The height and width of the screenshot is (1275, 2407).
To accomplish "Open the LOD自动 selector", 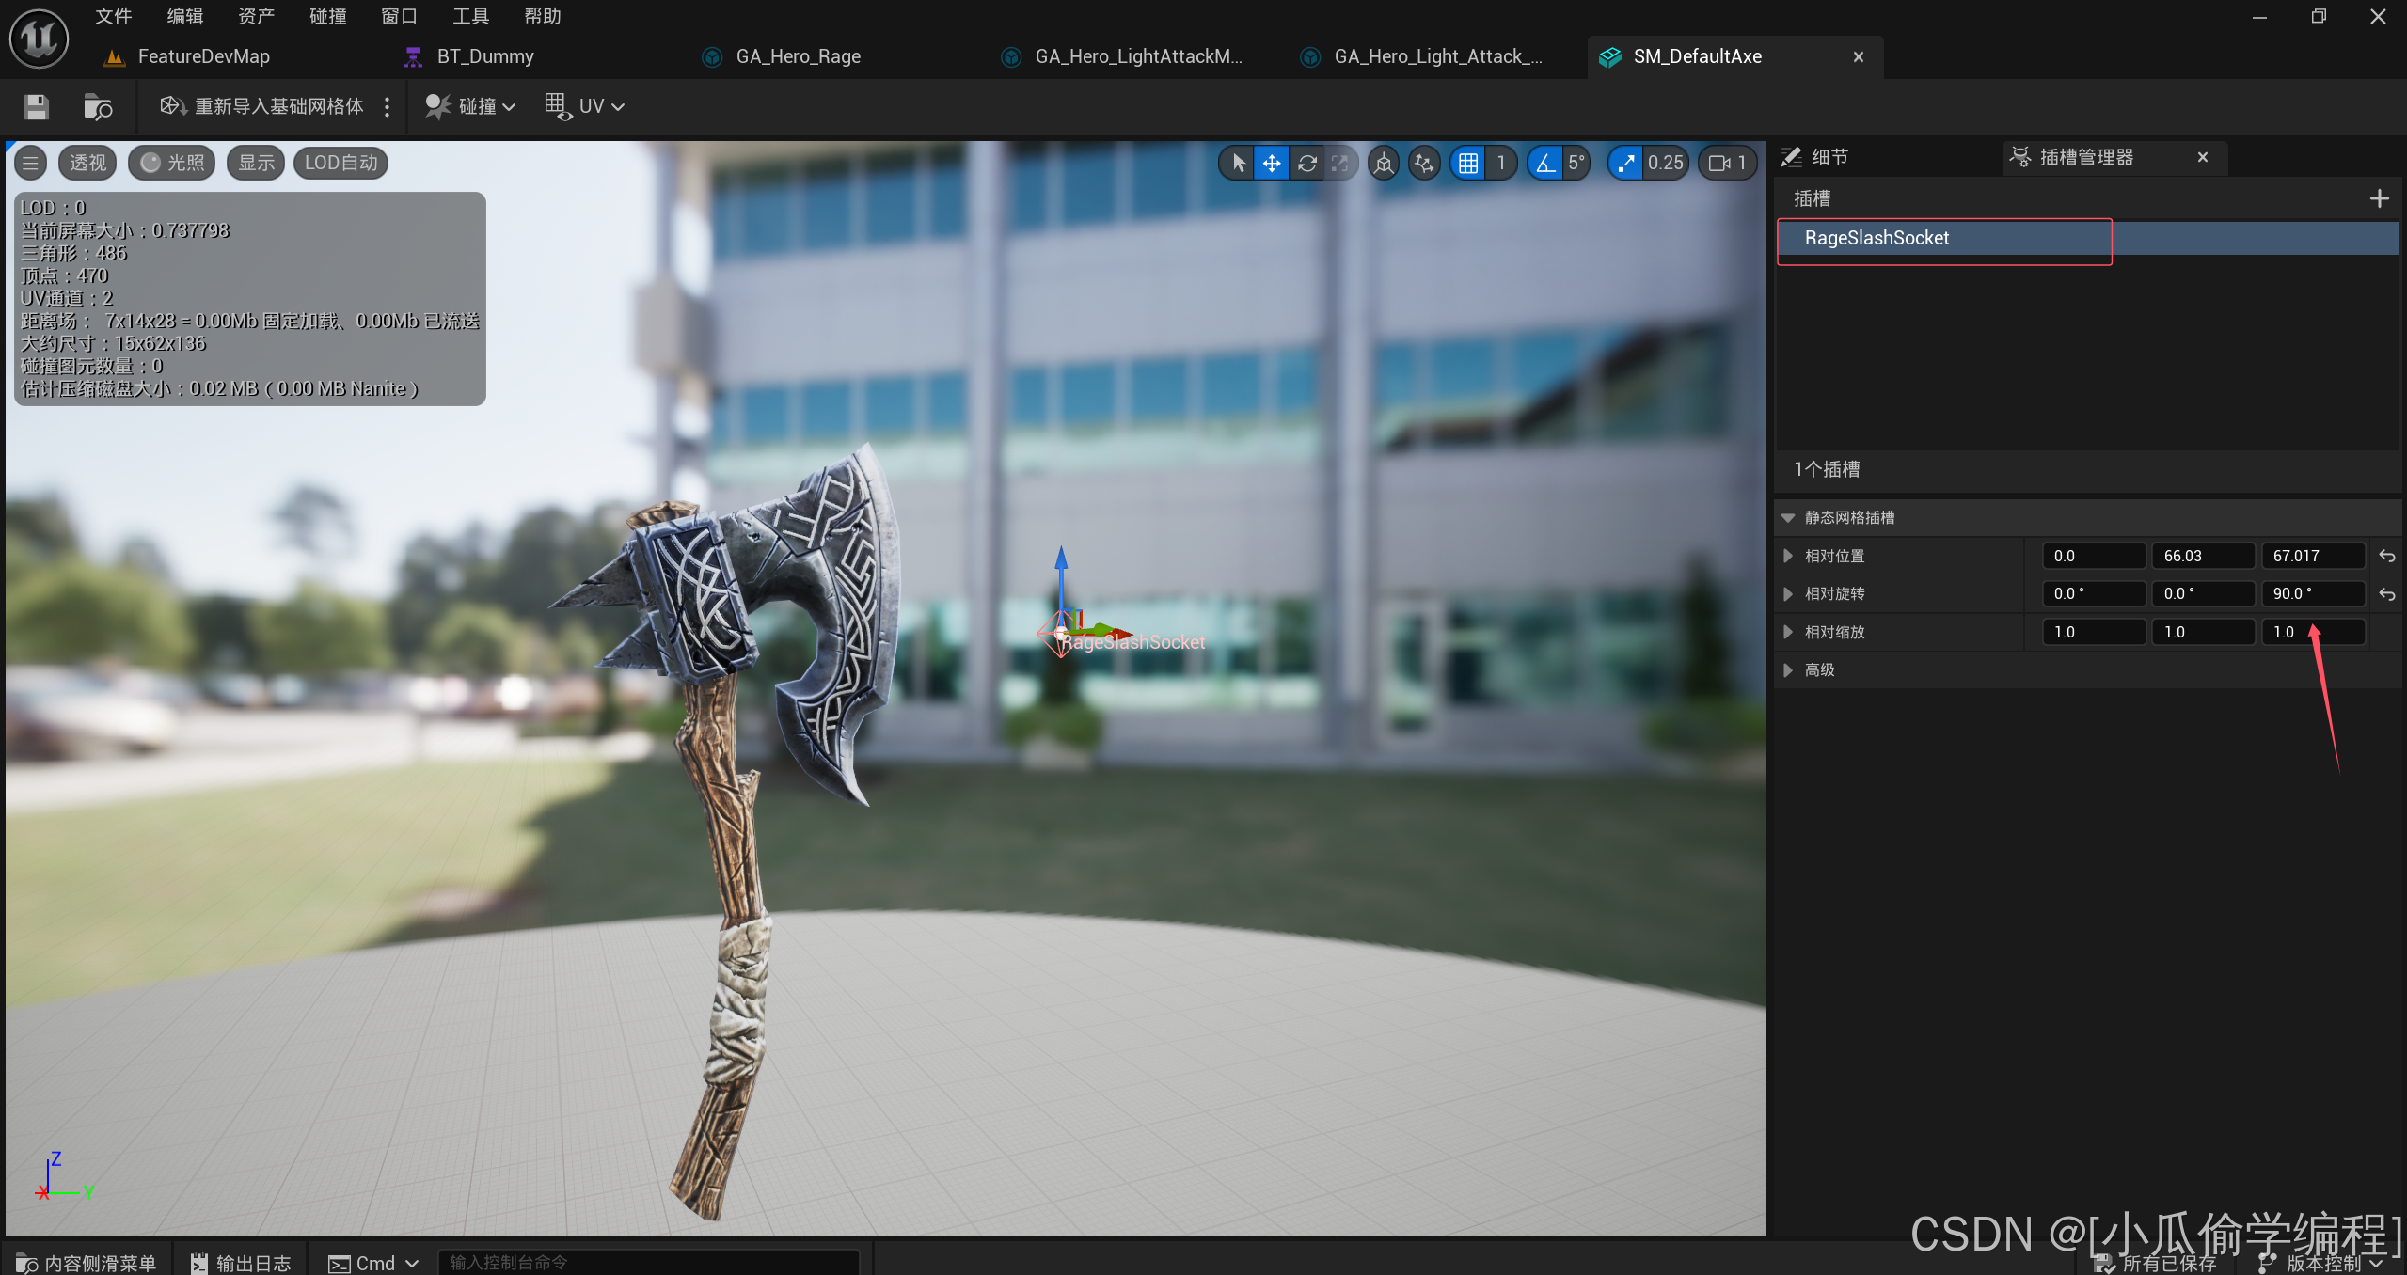I will (x=340, y=163).
